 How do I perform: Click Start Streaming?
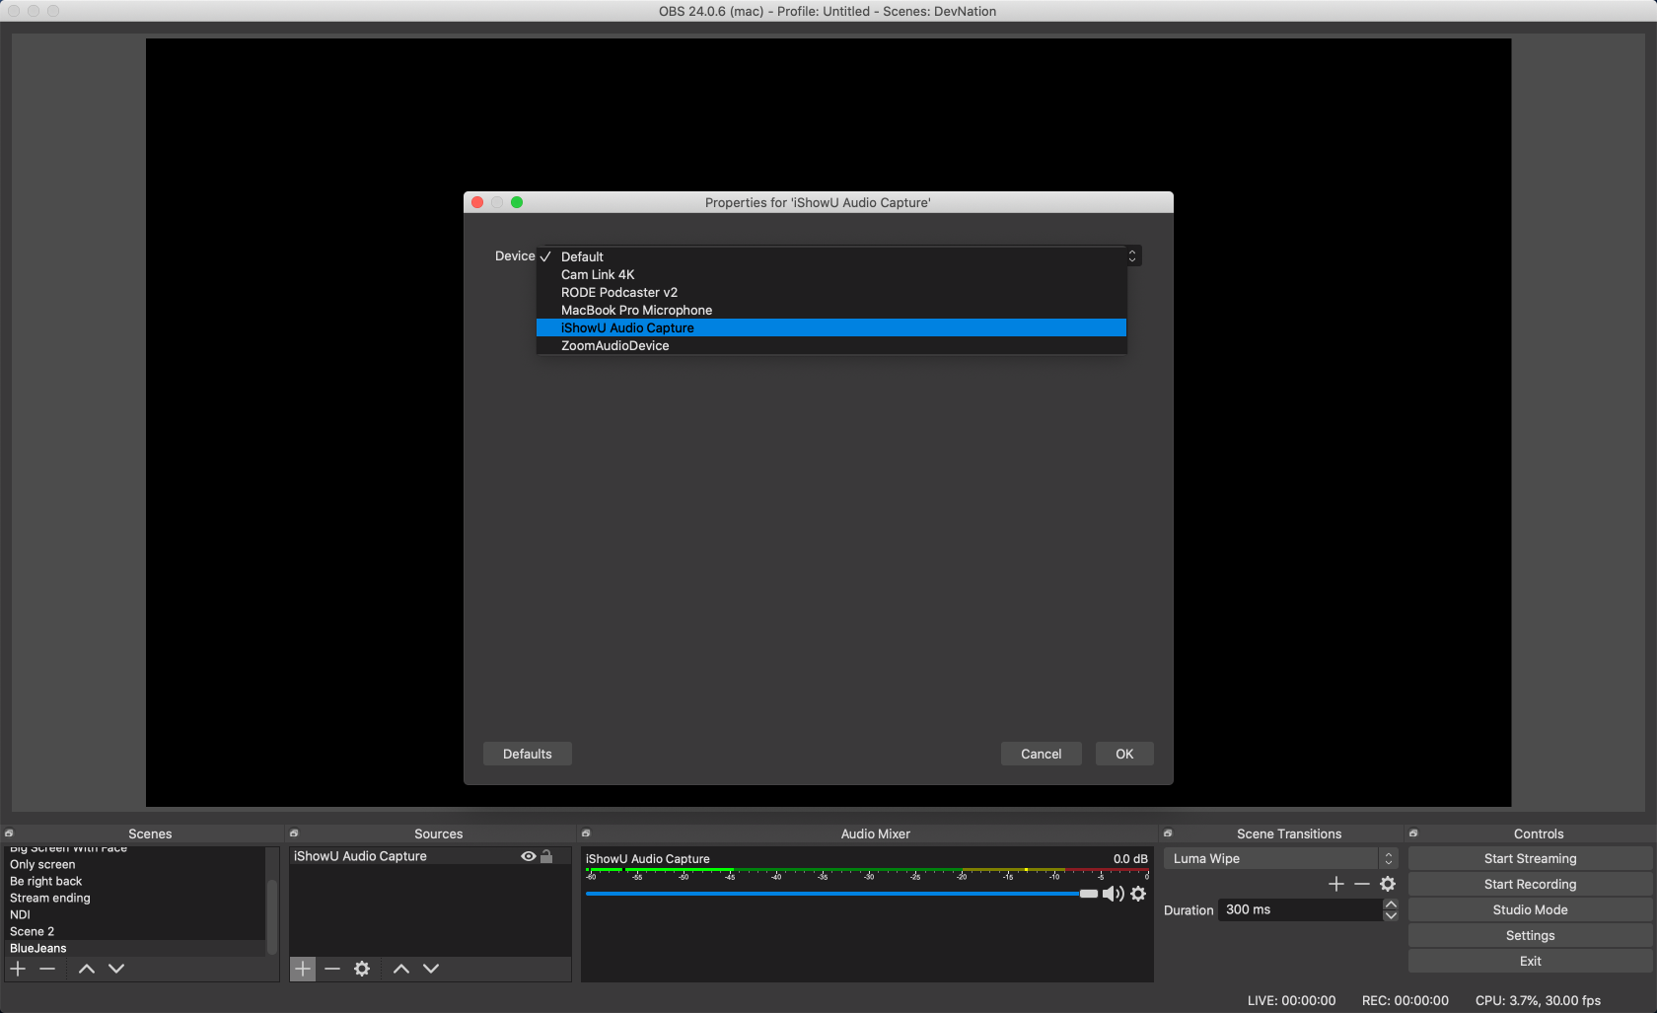pos(1530,858)
